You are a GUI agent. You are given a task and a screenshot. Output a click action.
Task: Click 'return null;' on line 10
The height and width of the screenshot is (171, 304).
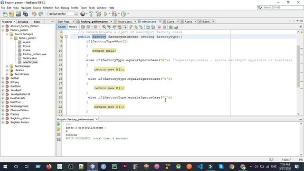click(104, 51)
